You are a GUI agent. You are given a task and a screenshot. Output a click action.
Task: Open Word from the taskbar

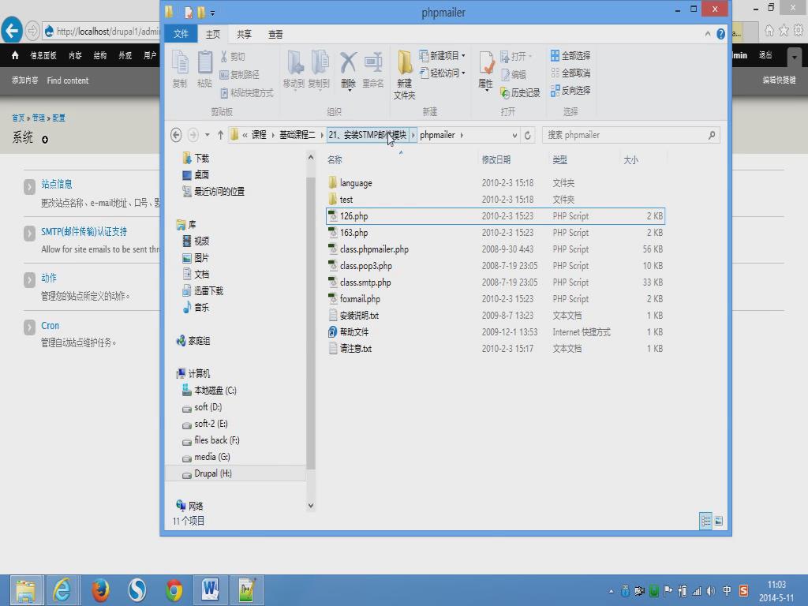tap(210, 590)
